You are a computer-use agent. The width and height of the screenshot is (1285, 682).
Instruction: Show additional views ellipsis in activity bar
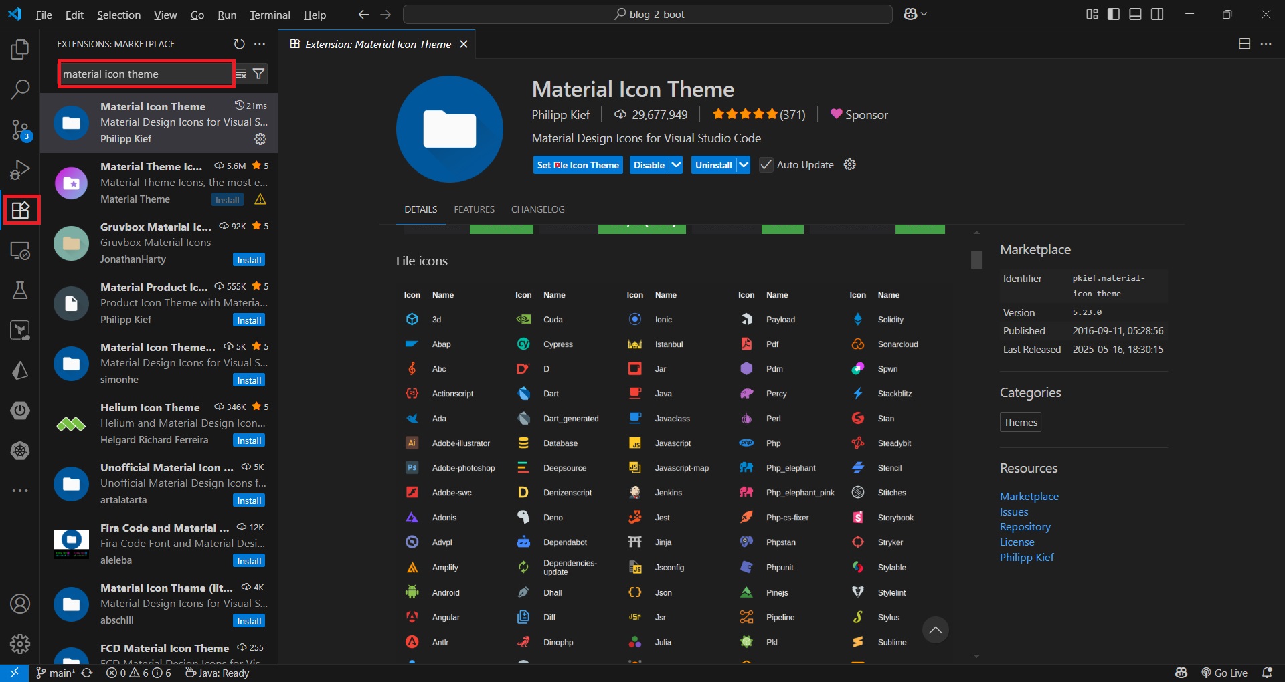coord(20,491)
